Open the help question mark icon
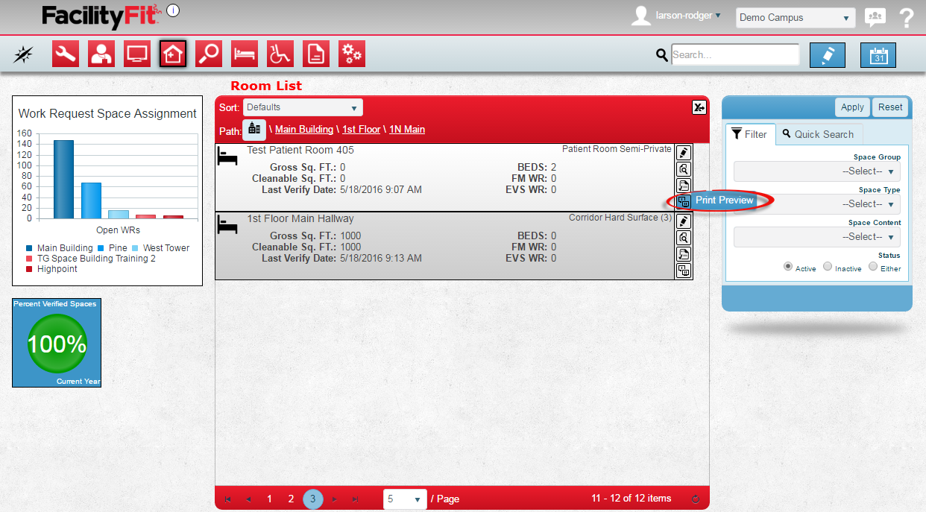 click(x=907, y=18)
